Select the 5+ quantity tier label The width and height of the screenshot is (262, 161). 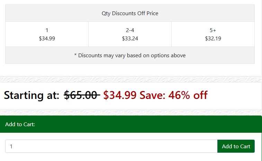[213, 30]
